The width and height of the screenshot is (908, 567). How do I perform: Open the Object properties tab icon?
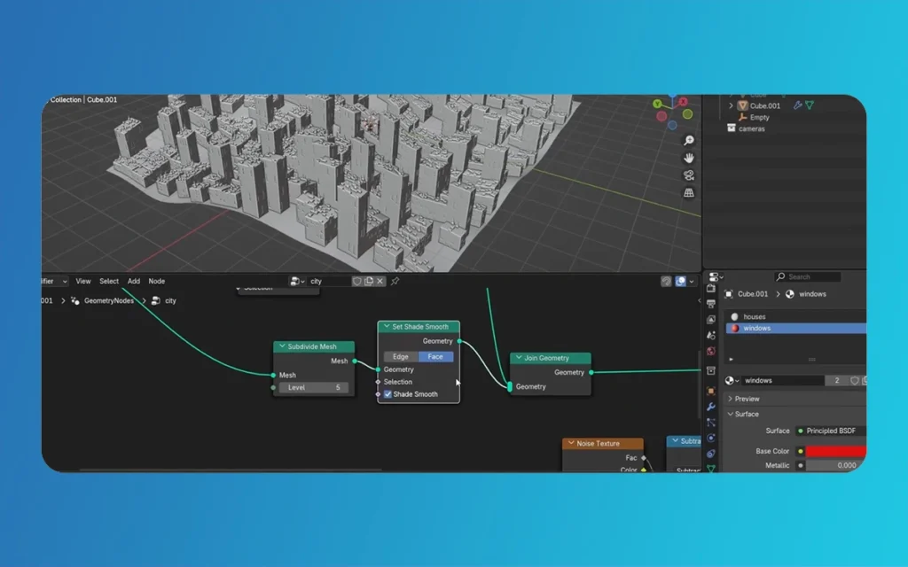[x=711, y=391]
